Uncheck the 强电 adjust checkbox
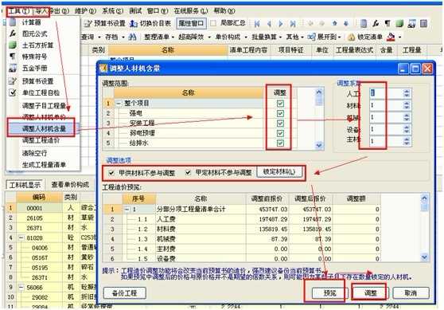 (280, 113)
